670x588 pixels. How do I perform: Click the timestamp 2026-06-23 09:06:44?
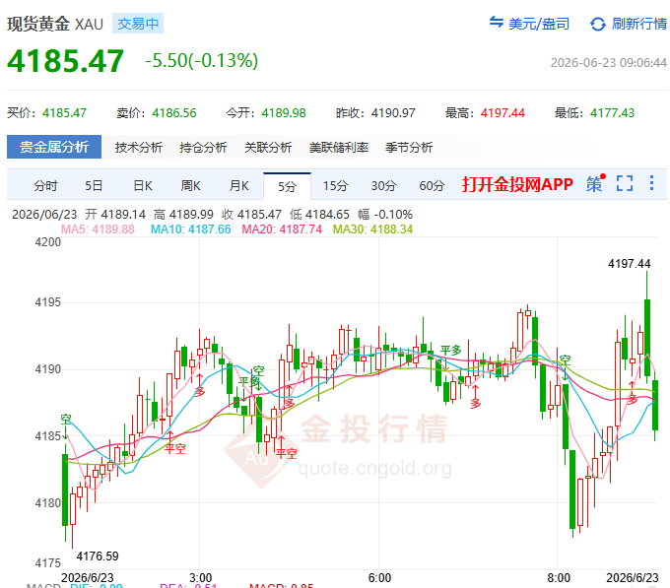pyautogui.click(x=609, y=63)
